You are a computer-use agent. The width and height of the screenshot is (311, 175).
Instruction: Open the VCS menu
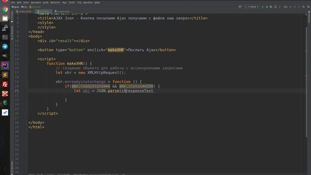click(79, 2)
